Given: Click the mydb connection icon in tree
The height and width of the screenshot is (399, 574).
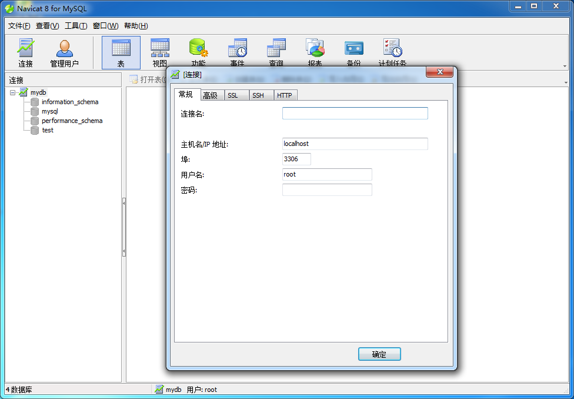Looking at the screenshot, I should point(24,92).
